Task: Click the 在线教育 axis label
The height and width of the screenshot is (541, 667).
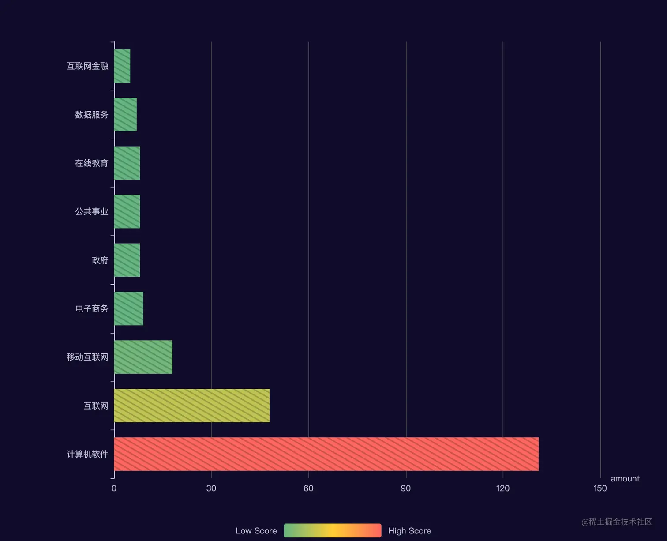Action: pos(92,163)
